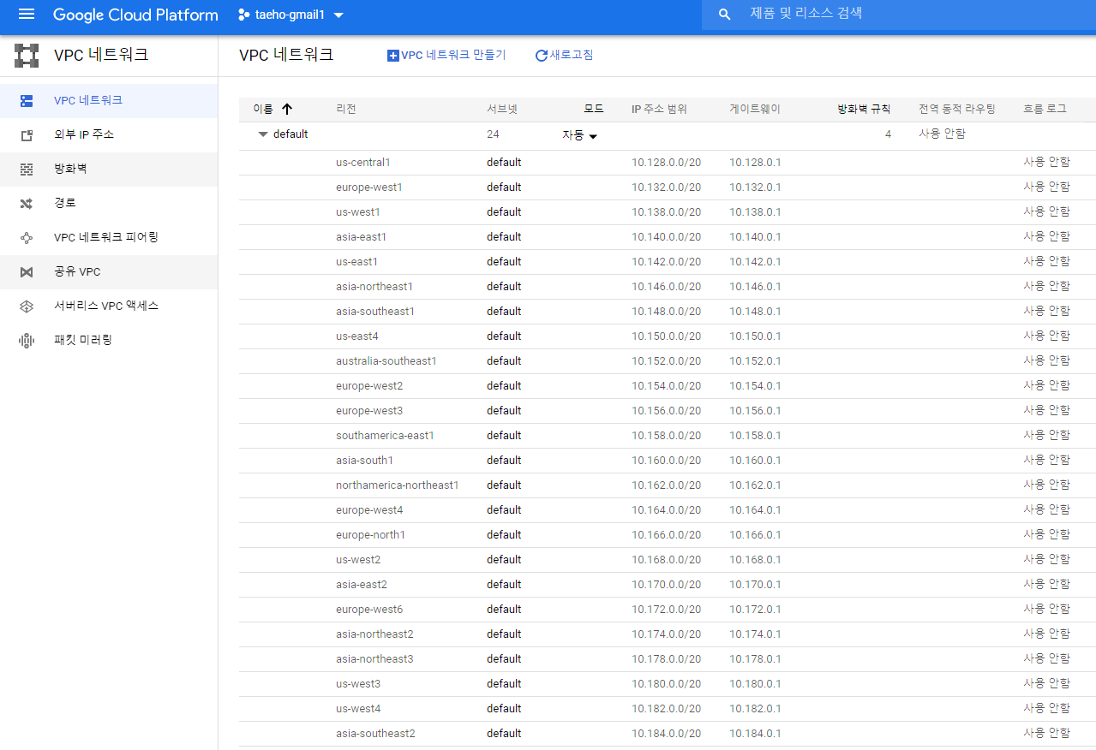The height and width of the screenshot is (750, 1096).
Task: Open the 방화벽 section in sidebar
Action: [26, 170]
